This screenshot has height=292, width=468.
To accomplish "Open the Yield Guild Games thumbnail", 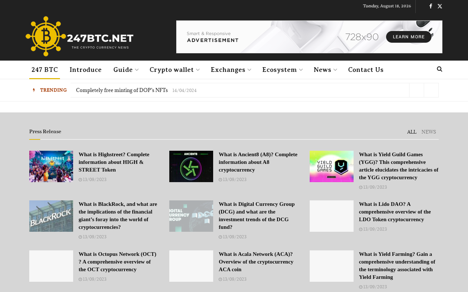I will pos(332,166).
